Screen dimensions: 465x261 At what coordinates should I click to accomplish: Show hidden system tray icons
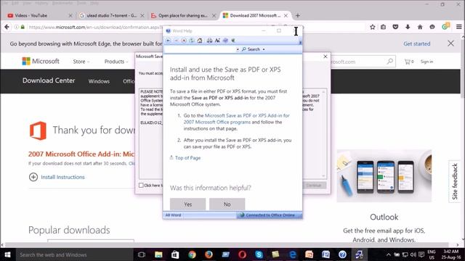[389, 254]
